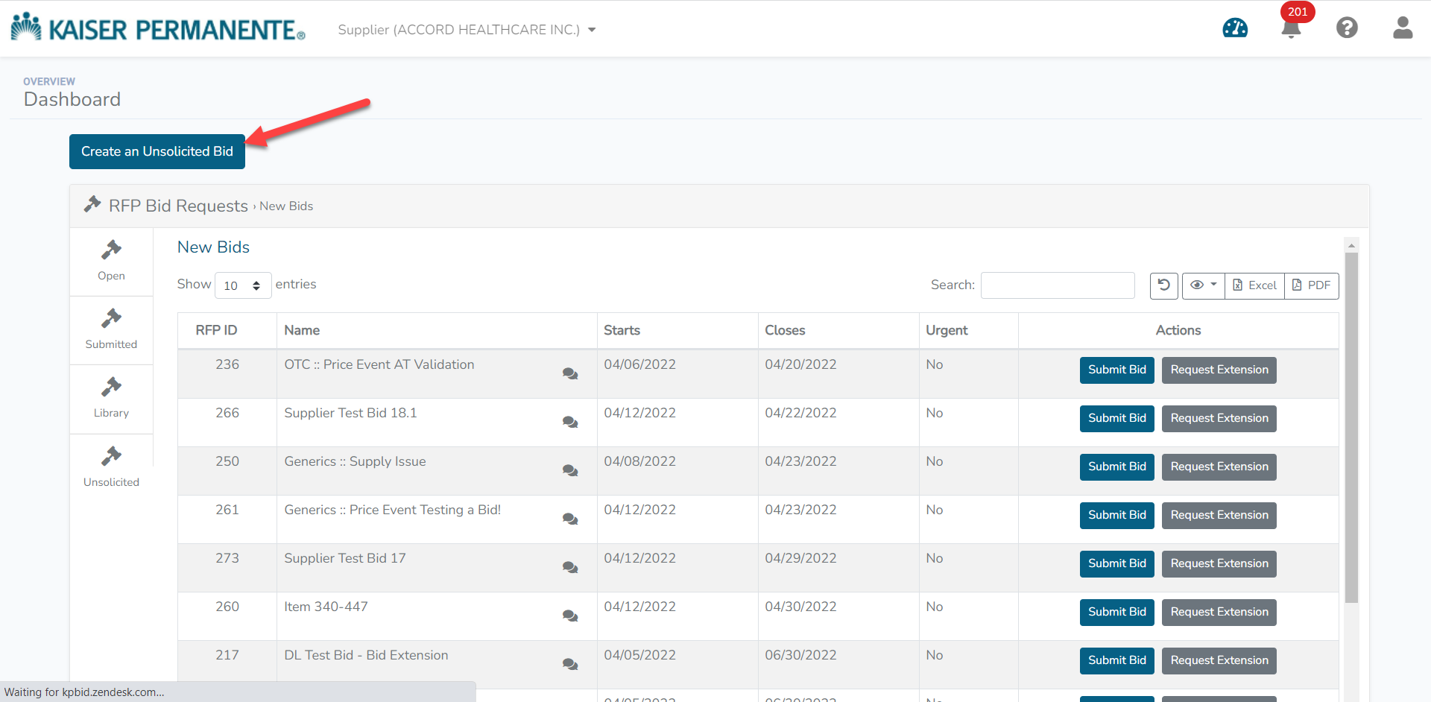Open the user profile icon

(x=1402, y=28)
